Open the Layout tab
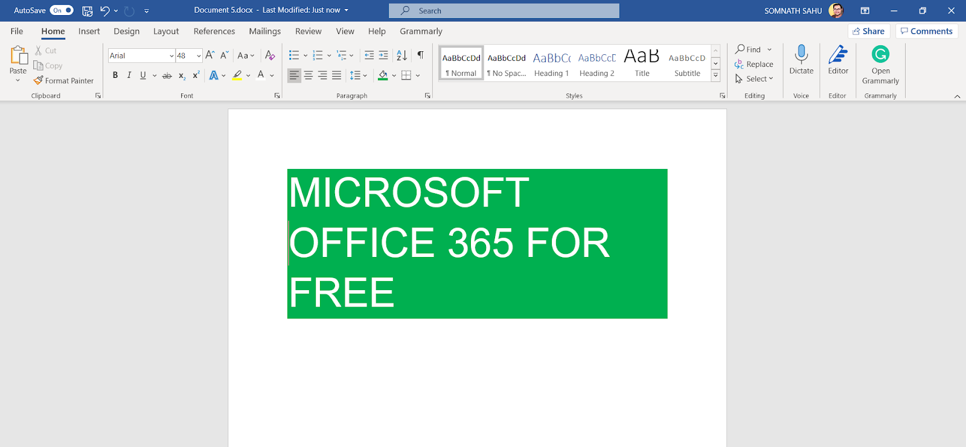Viewport: 966px width, 447px height. point(166,31)
